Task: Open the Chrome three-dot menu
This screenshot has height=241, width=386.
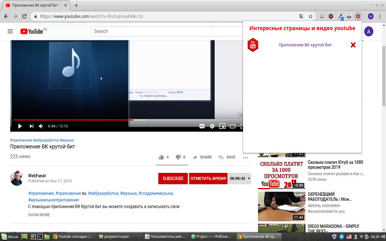Action: click(379, 16)
